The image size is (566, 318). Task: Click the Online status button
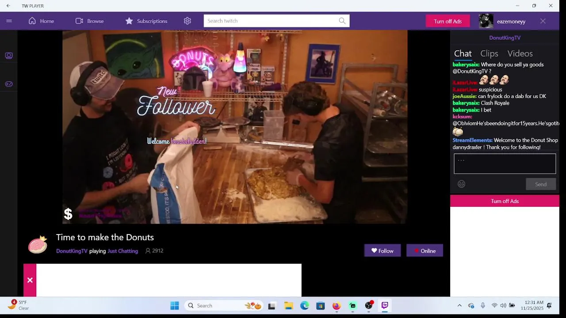click(x=424, y=250)
